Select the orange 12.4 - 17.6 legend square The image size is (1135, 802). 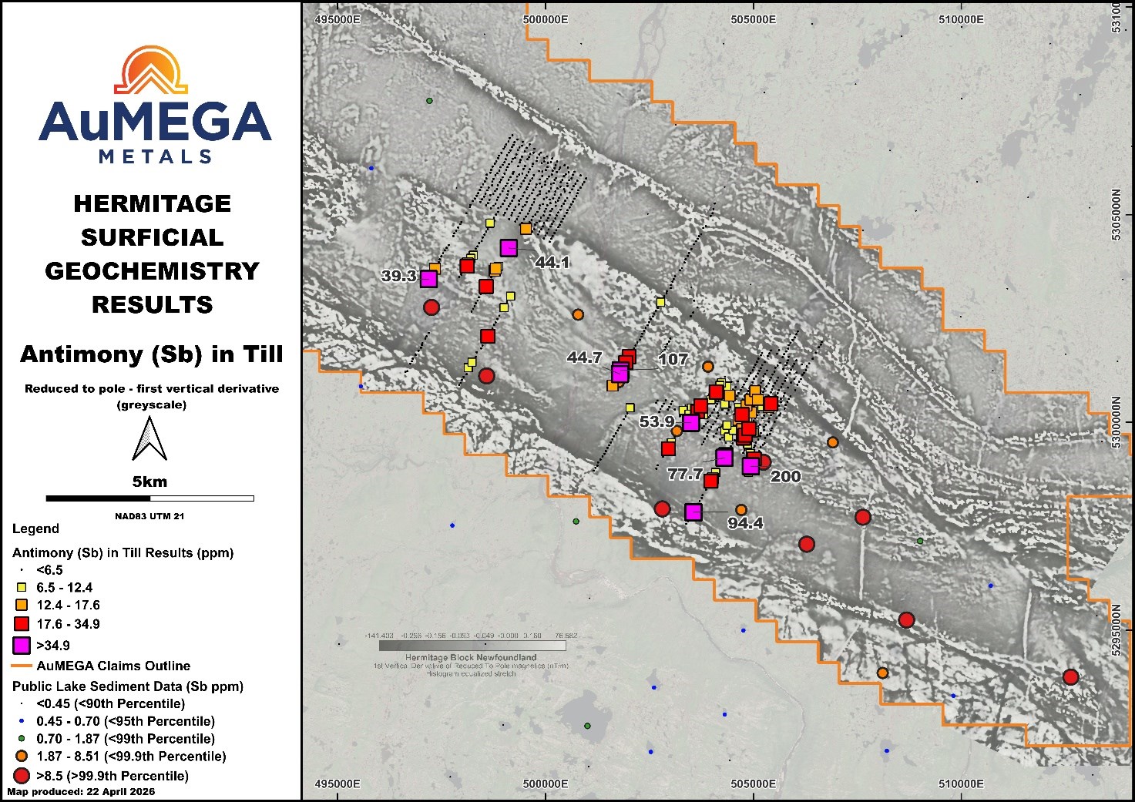tap(22, 606)
